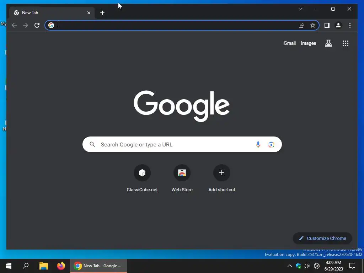Image resolution: width=364 pixels, height=273 pixels.
Task: Open the Web Store shortcut
Action: 182,178
